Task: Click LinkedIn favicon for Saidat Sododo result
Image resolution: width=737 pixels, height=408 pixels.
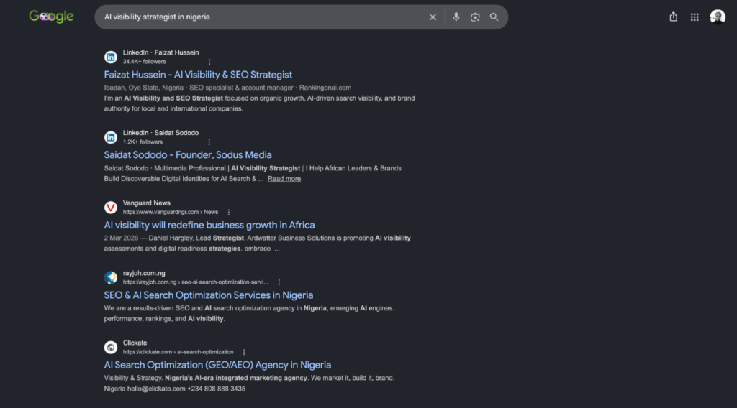Action: point(110,137)
